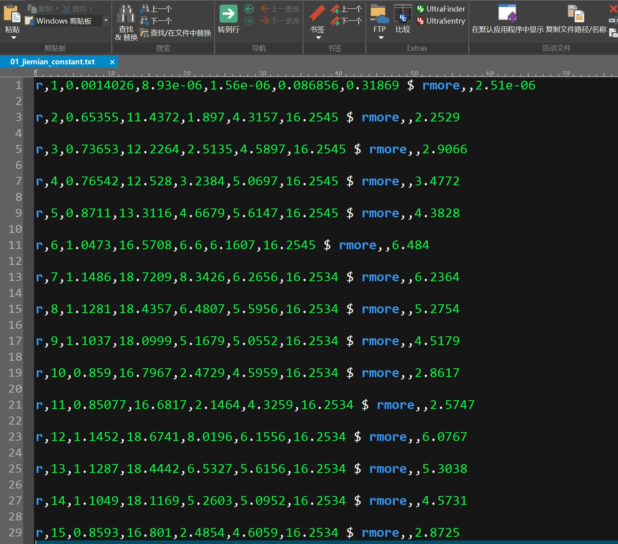The image size is (618, 544).
Task: Click the 剪切 scissors icon
Action: point(66,8)
